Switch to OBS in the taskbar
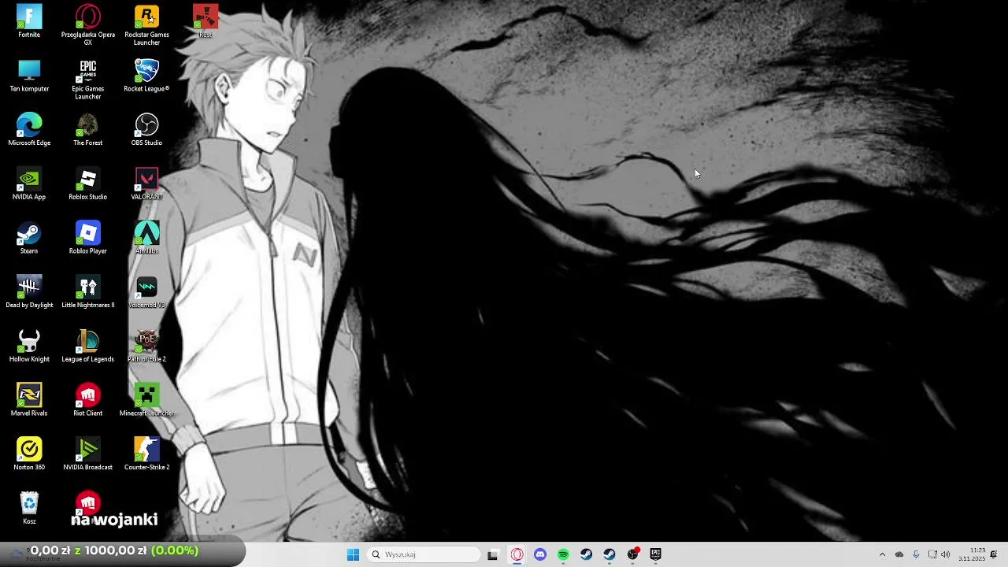The width and height of the screenshot is (1008, 567). (632, 554)
